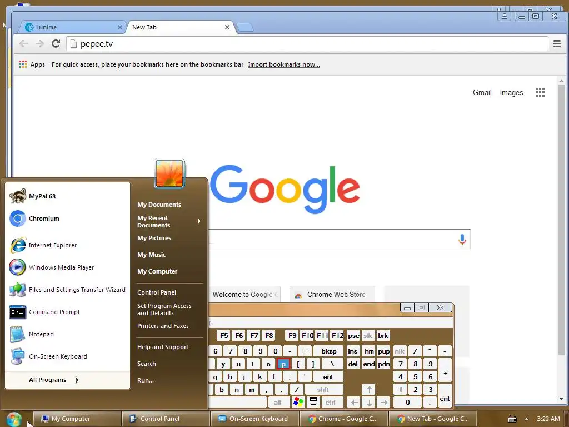Open Files and Settings Transfer Wizard
The image size is (569, 427).
[x=67, y=290]
